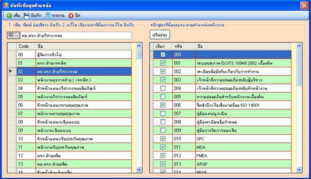Select position row 07 'พนักงานควบคุมคุณภาพ'

tap(74, 113)
